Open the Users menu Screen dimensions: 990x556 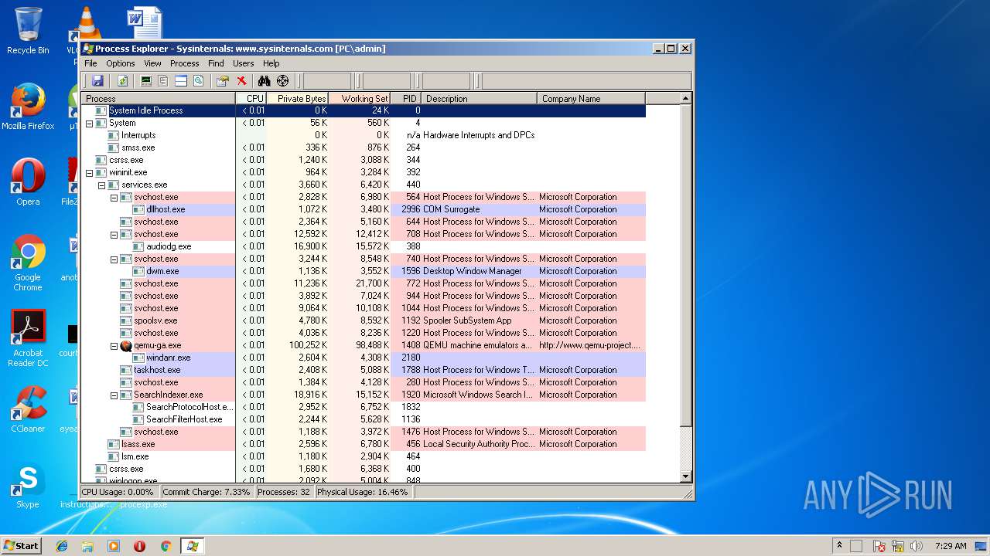click(244, 63)
